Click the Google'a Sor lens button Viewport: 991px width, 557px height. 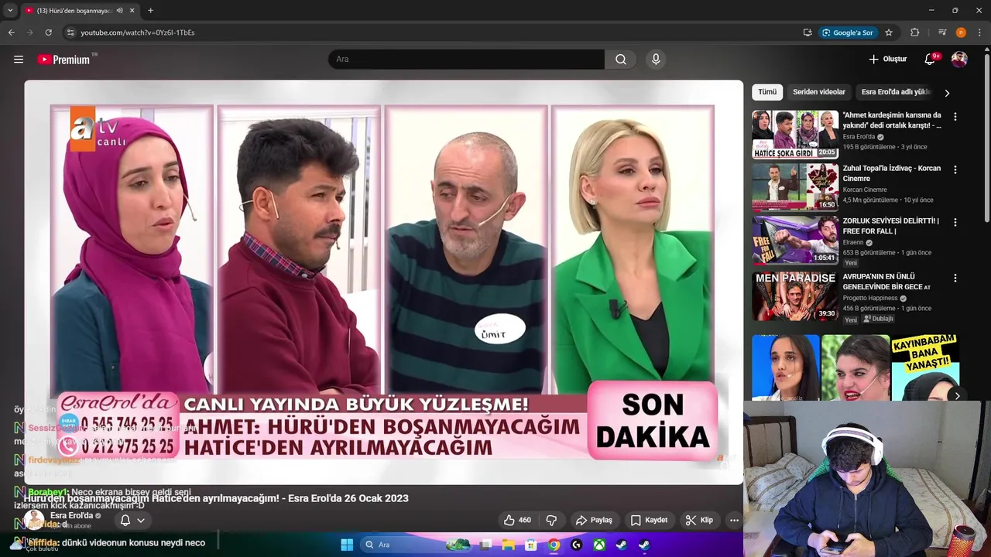(848, 32)
